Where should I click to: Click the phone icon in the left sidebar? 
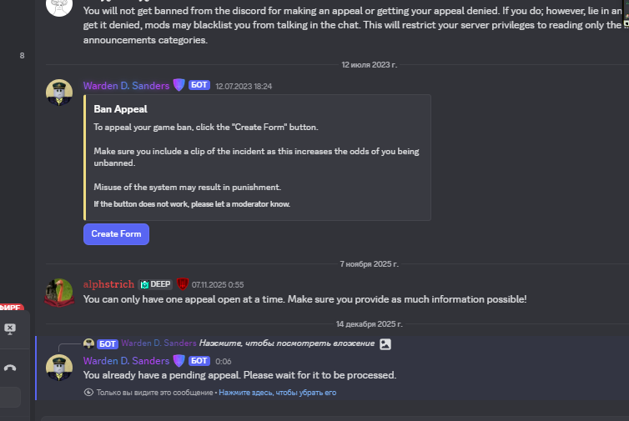pos(10,368)
